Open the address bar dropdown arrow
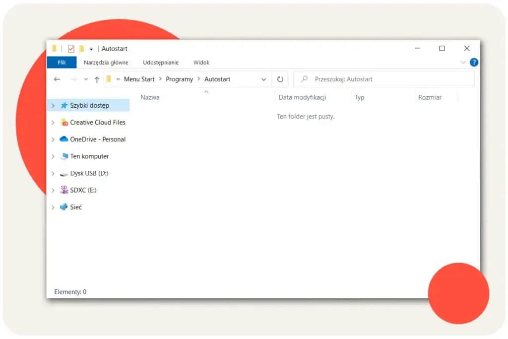The height and width of the screenshot is (339, 508). tap(263, 79)
